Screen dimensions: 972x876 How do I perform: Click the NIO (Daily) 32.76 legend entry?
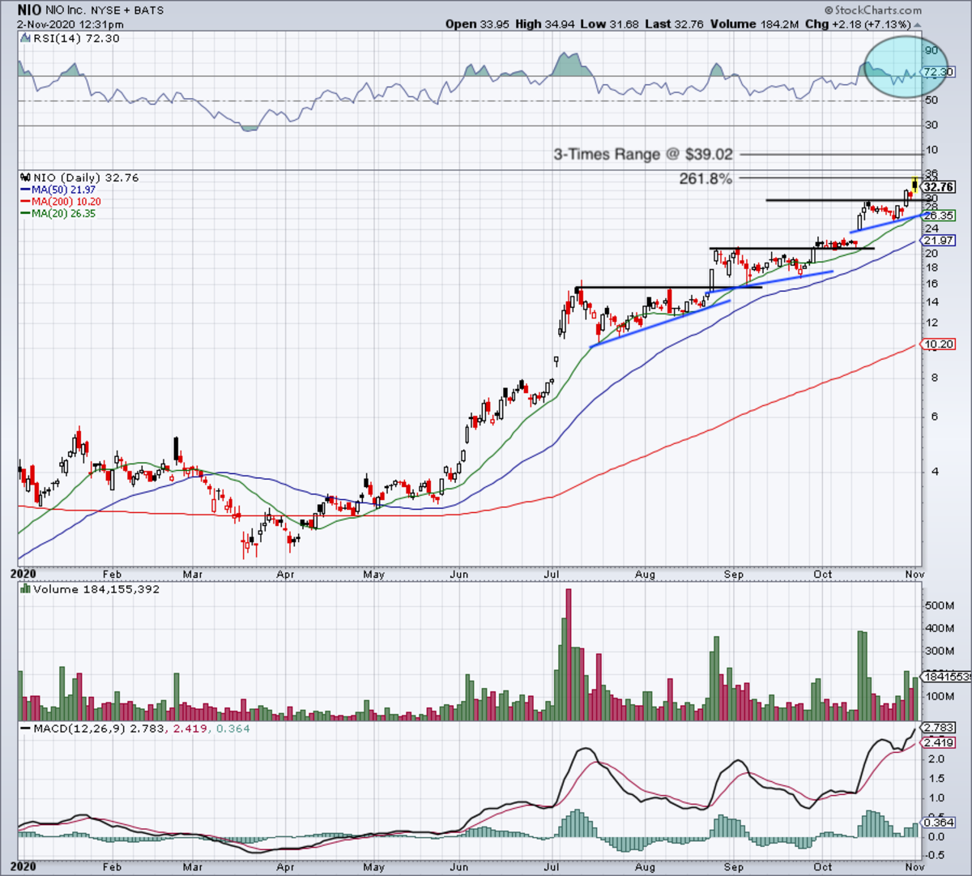coord(79,177)
